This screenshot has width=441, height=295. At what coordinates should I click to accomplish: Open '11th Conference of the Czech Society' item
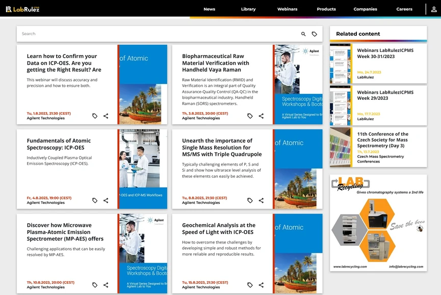click(x=383, y=140)
